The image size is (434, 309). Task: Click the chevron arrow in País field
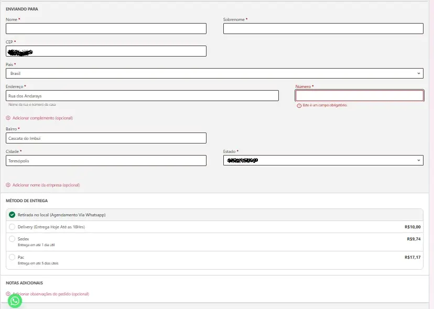pyautogui.click(x=419, y=73)
